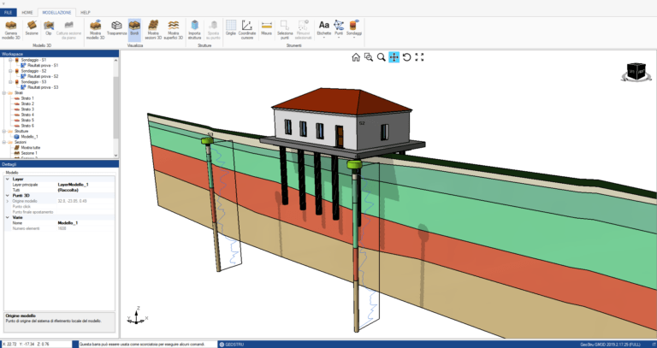
Task: Switch to the HOME ribbon tab
Action: 27,13
